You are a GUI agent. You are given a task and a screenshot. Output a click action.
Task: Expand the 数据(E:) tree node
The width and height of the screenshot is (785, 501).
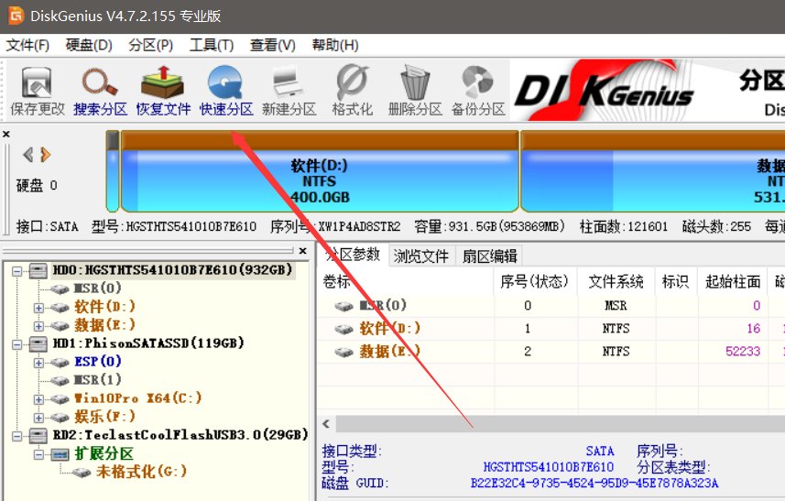tap(38, 326)
